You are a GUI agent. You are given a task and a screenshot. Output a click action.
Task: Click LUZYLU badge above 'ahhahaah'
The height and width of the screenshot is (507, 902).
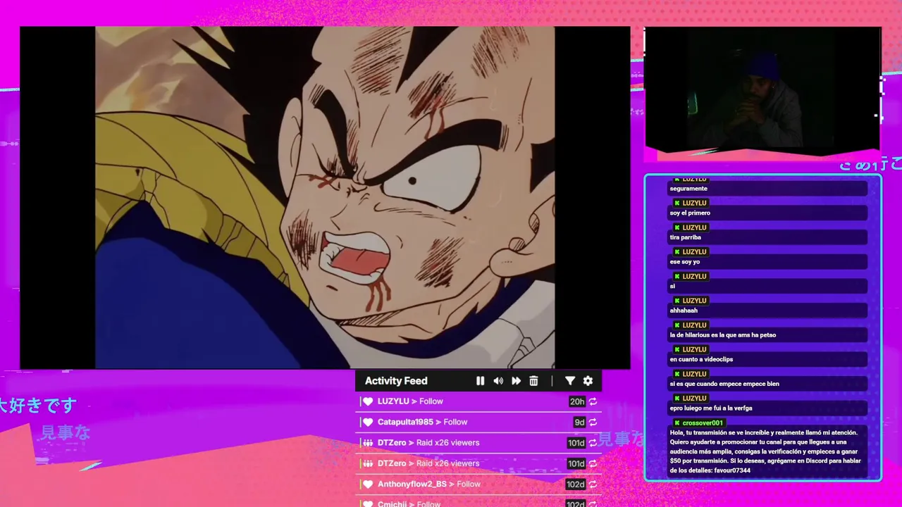point(690,301)
